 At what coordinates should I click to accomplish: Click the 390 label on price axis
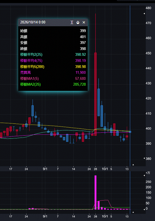[148, 143]
